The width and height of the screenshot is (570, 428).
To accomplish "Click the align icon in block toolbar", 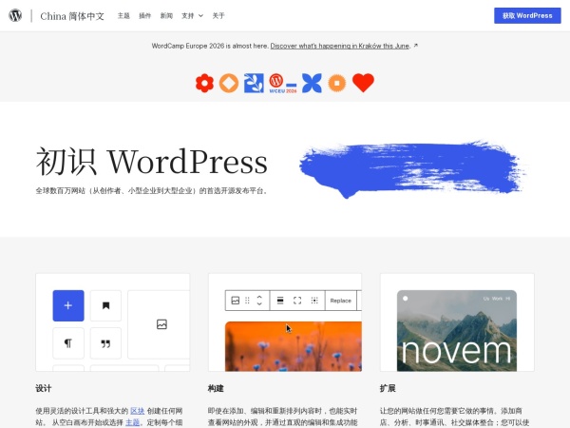I will coord(280,301).
